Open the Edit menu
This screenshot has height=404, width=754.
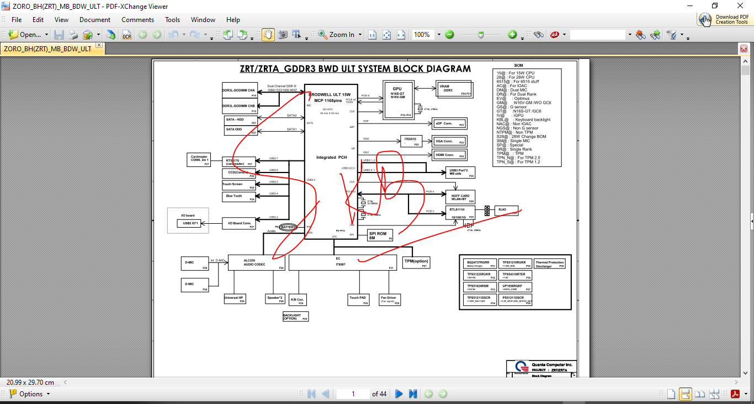click(38, 19)
